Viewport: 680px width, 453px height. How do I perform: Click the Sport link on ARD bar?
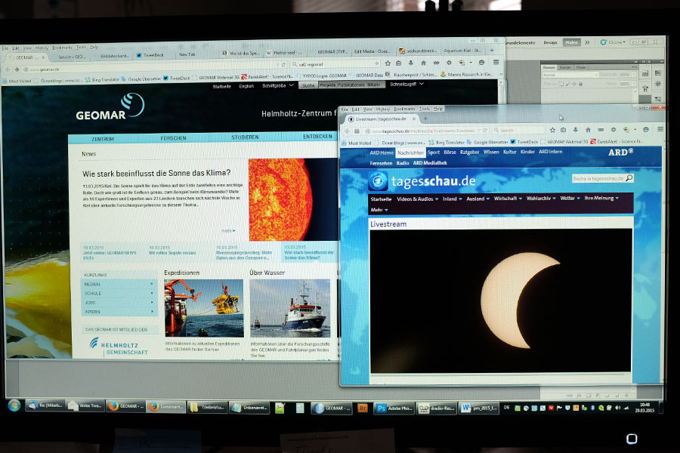click(434, 153)
